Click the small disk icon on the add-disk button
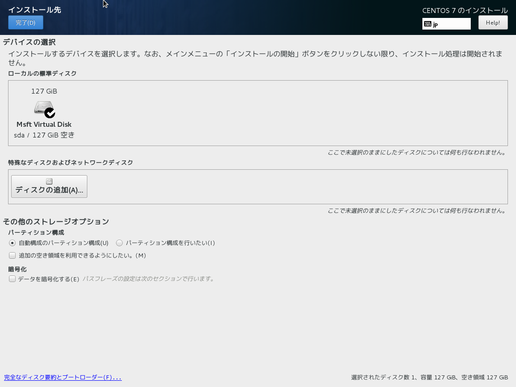This screenshot has height=387, width=516. pos(49,181)
